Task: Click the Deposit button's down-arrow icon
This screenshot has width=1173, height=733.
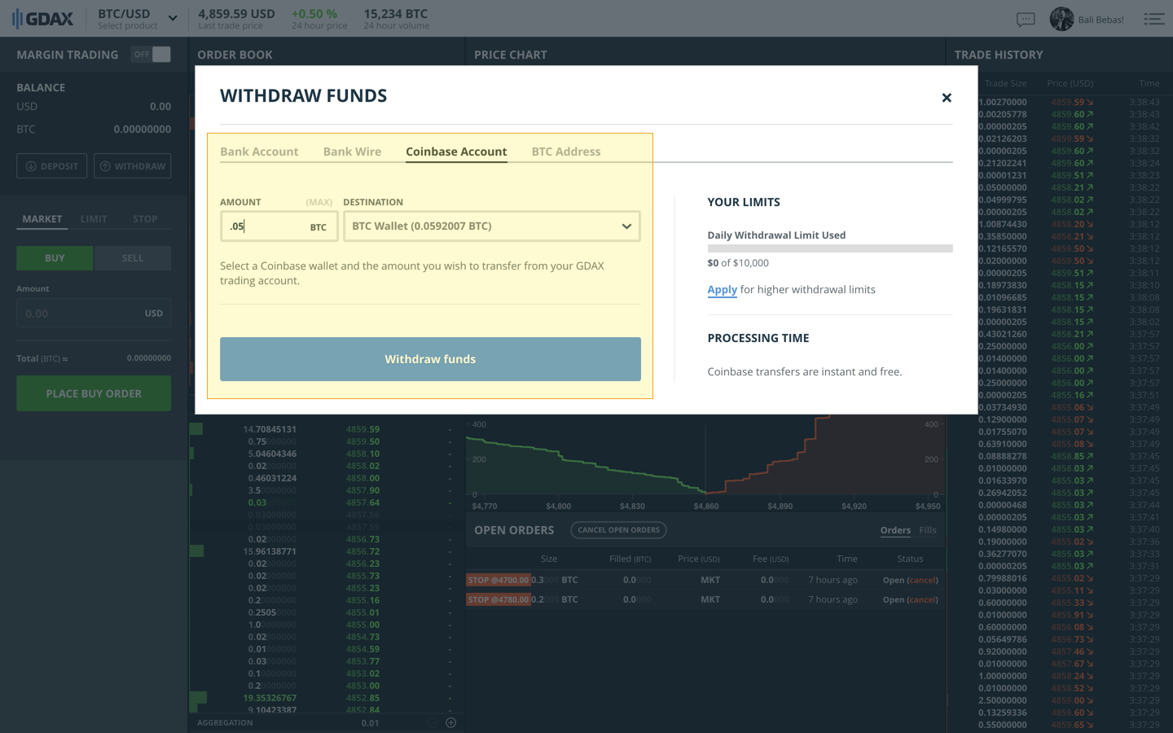Action: pyautogui.click(x=31, y=166)
